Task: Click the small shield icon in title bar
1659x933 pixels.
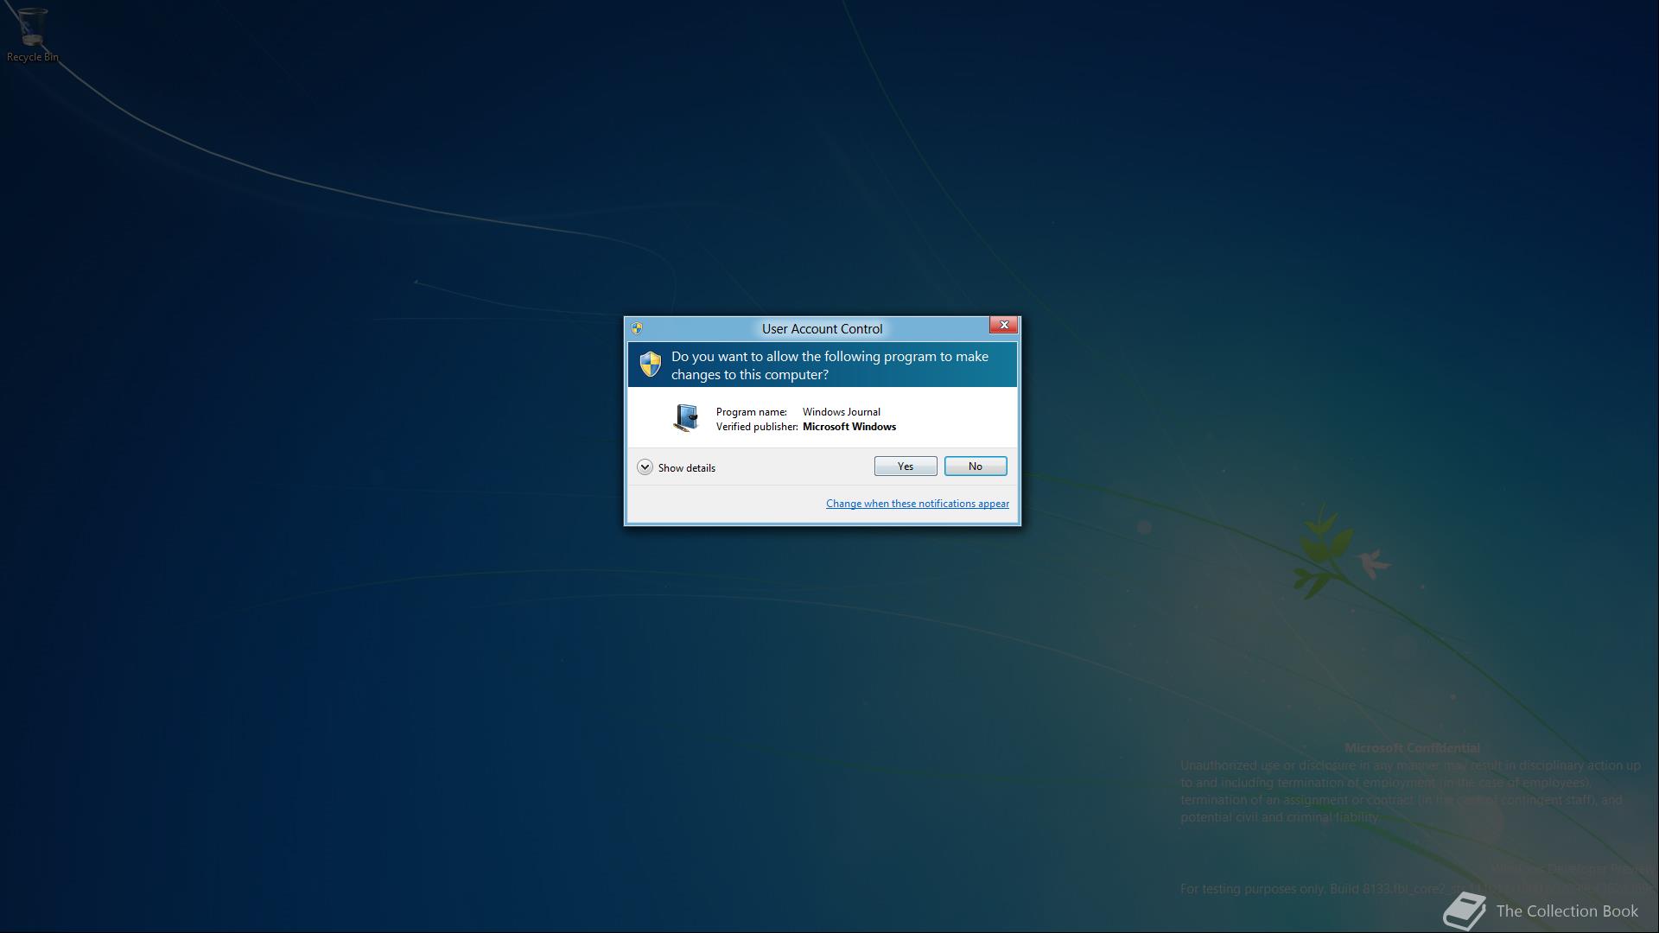Action: (x=637, y=328)
